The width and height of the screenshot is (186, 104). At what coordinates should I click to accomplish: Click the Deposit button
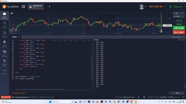click(x=176, y=7)
